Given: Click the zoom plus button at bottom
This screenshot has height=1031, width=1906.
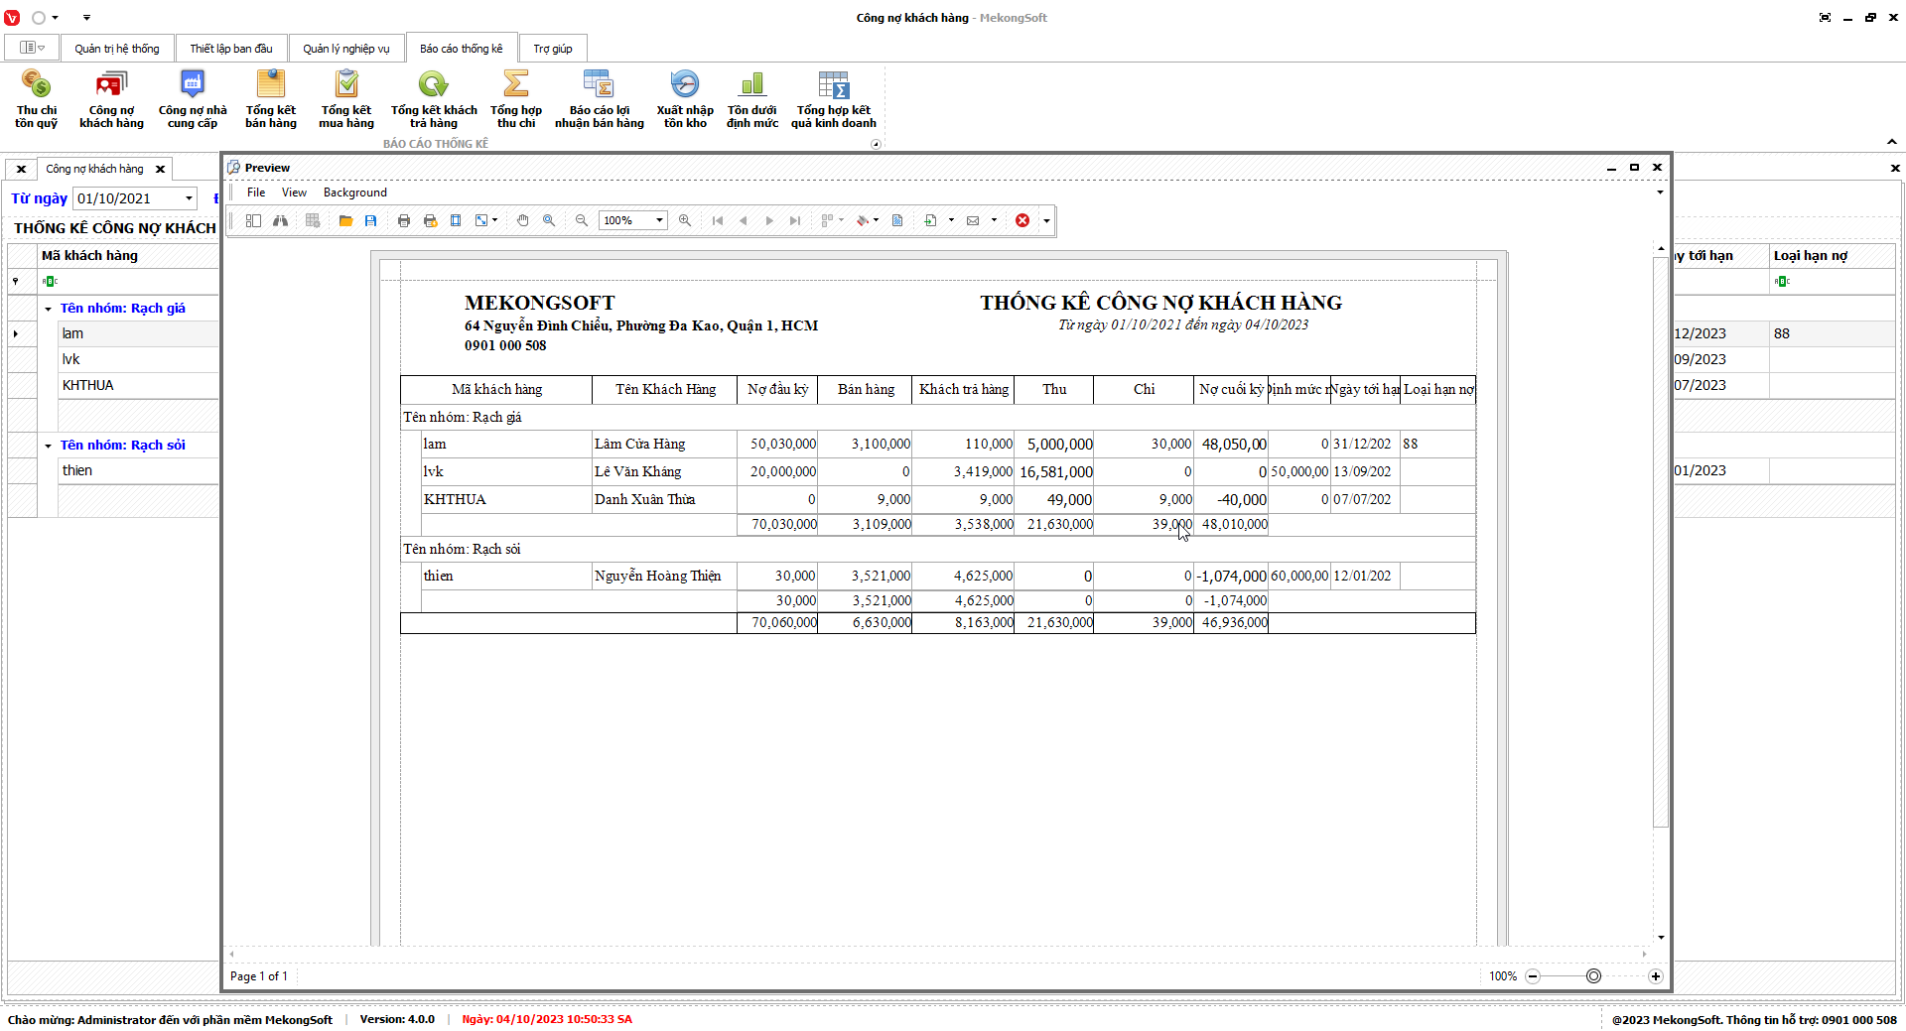Looking at the screenshot, I should click(x=1656, y=976).
